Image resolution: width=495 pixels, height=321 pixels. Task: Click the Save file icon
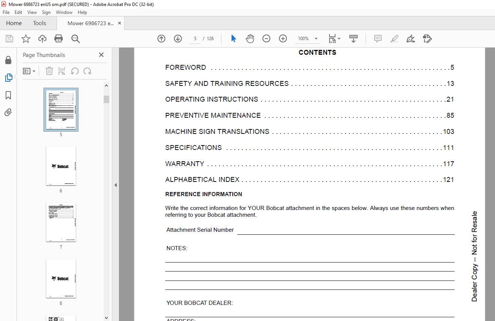(9, 39)
